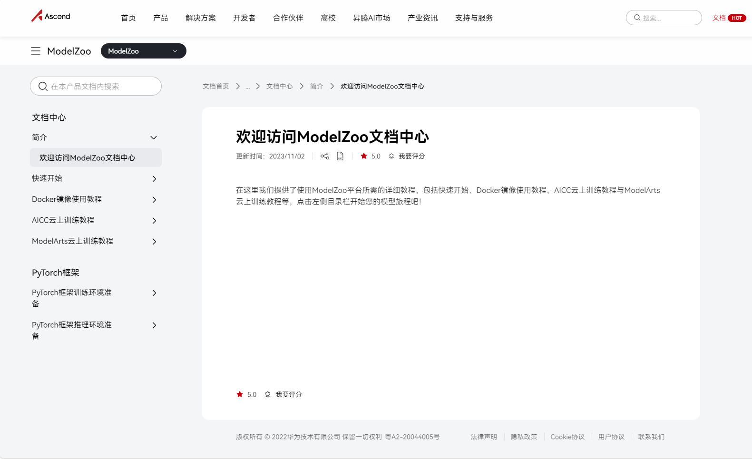Viewport: 752px width, 459px height.
Task: Click the 在本产品文档内搜索 input
Action: (96, 86)
